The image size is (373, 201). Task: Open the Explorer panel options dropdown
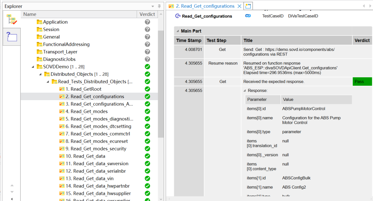[153, 6]
